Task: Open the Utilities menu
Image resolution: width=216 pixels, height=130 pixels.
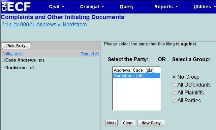Action: click(x=204, y=7)
